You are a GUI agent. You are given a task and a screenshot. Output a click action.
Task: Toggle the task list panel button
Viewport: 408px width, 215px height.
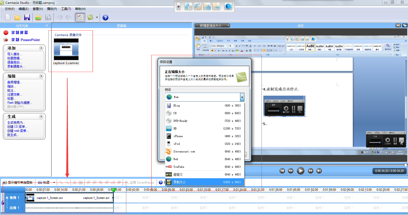click(x=80, y=17)
